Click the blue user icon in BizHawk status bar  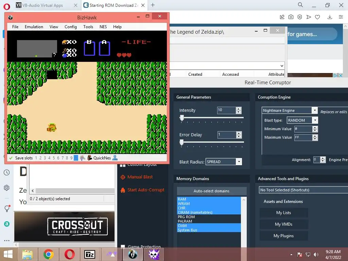115,158
